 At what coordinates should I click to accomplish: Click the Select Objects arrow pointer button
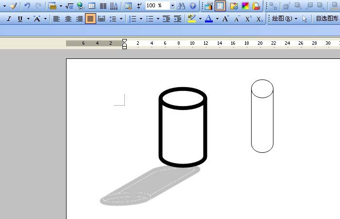point(305,19)
